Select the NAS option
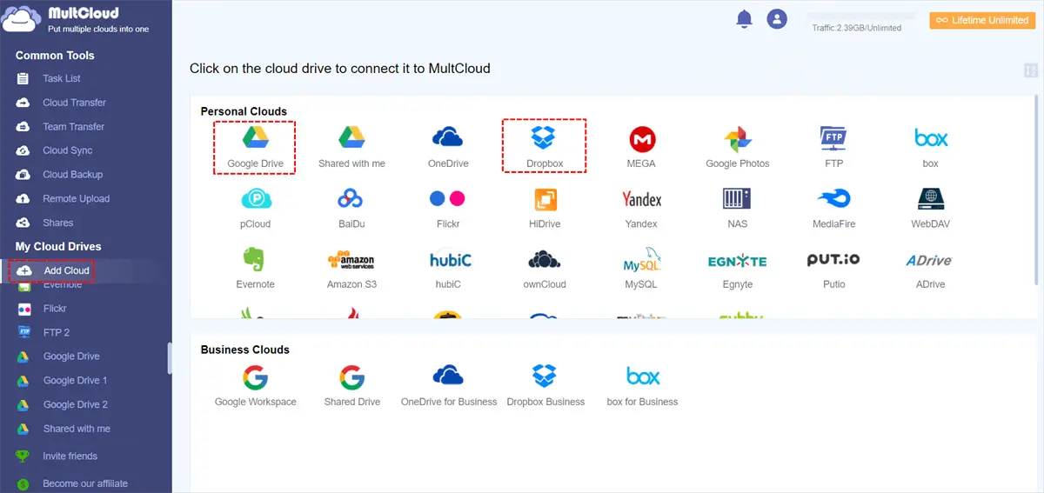The image size is (1044, 493). [737, 207]
